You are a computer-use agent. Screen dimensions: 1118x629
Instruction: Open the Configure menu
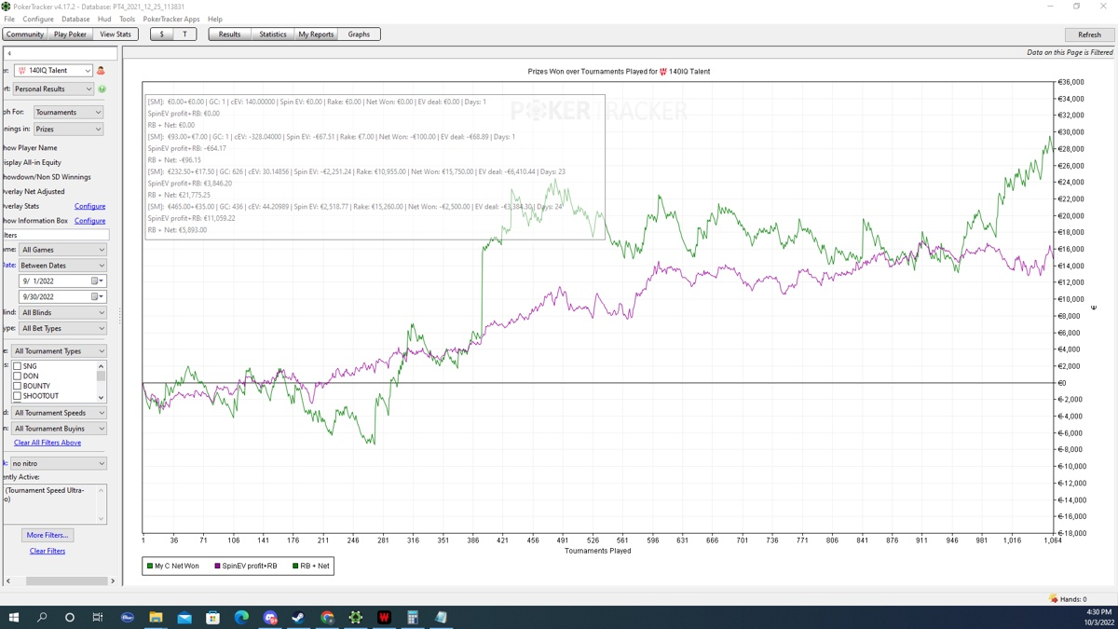[x=38, y=19]
